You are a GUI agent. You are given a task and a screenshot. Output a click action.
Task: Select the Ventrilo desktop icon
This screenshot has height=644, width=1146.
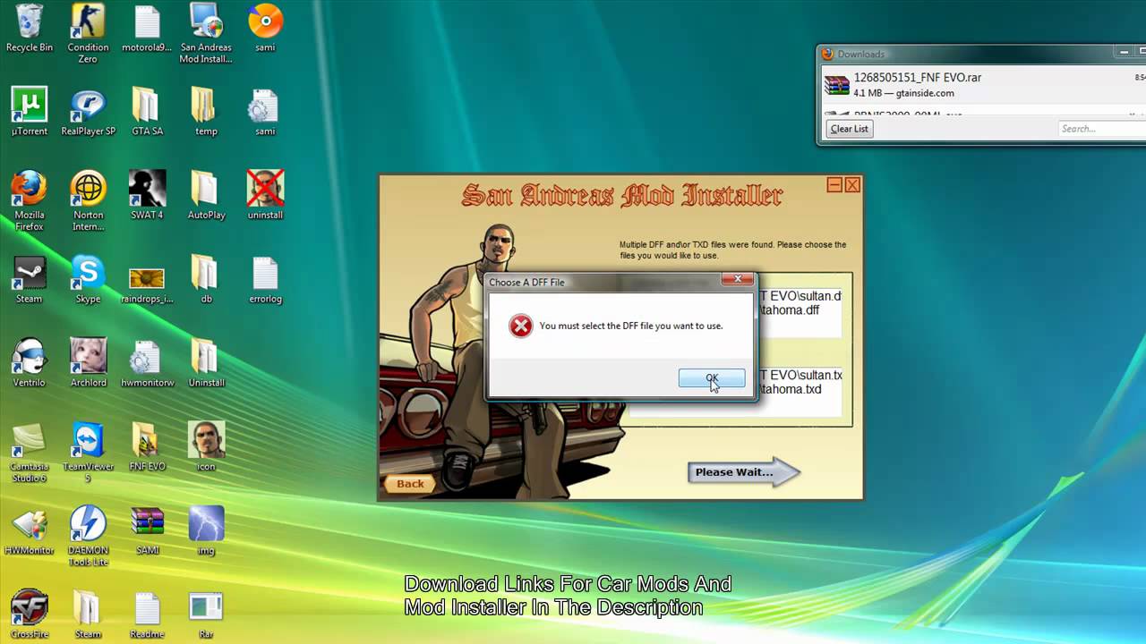(30, 363)
